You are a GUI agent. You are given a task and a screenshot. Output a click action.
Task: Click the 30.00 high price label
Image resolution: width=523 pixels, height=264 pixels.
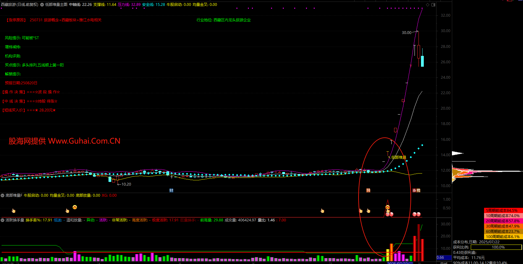point(406,33)
